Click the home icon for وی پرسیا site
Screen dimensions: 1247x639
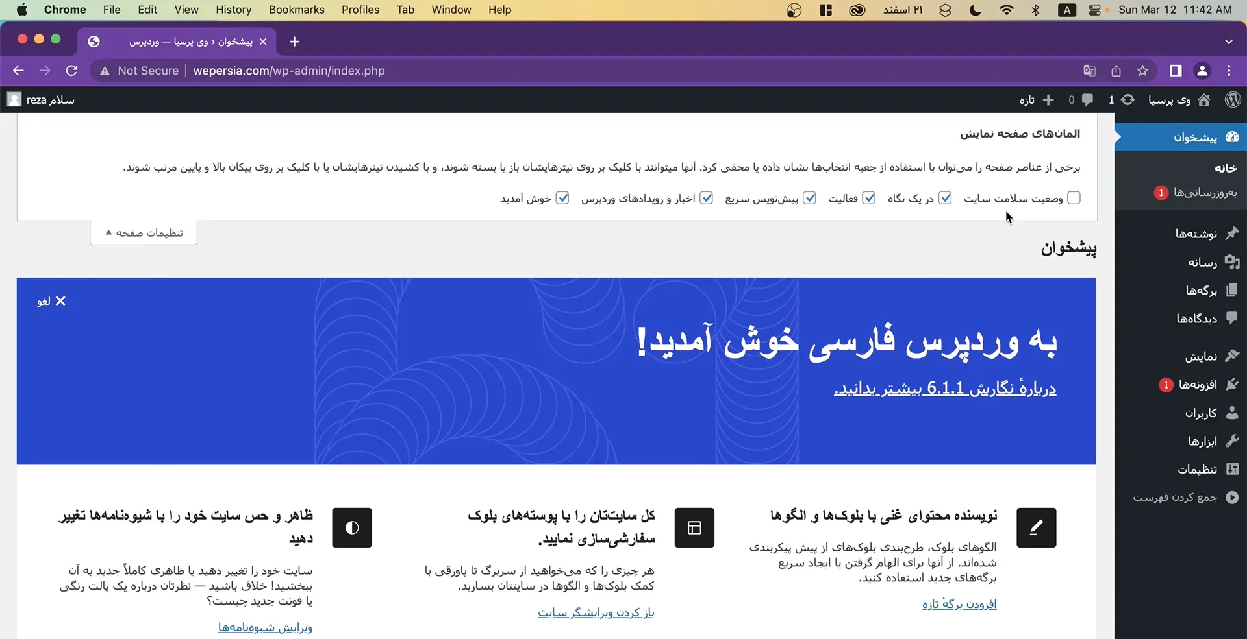point(1204,100)
